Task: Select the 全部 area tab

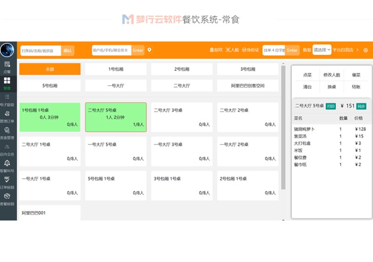Action: pos(50,69)
